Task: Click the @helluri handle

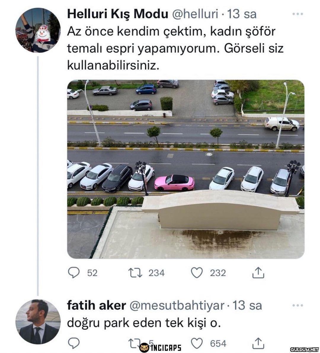Action: tap(195, 14)
